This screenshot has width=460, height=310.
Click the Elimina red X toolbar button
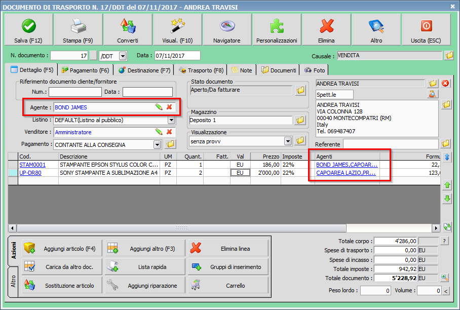(327, 29)
